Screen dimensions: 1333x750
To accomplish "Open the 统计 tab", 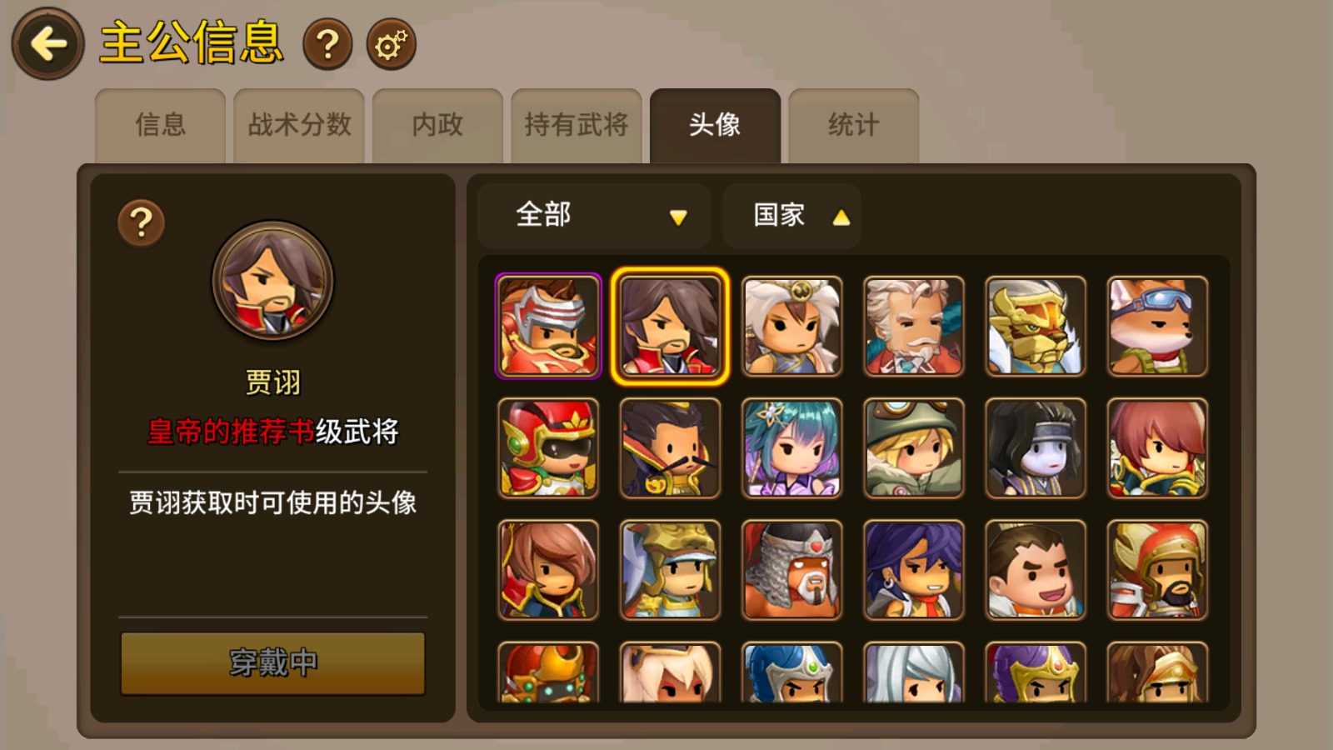I will (x=853, y=125).
